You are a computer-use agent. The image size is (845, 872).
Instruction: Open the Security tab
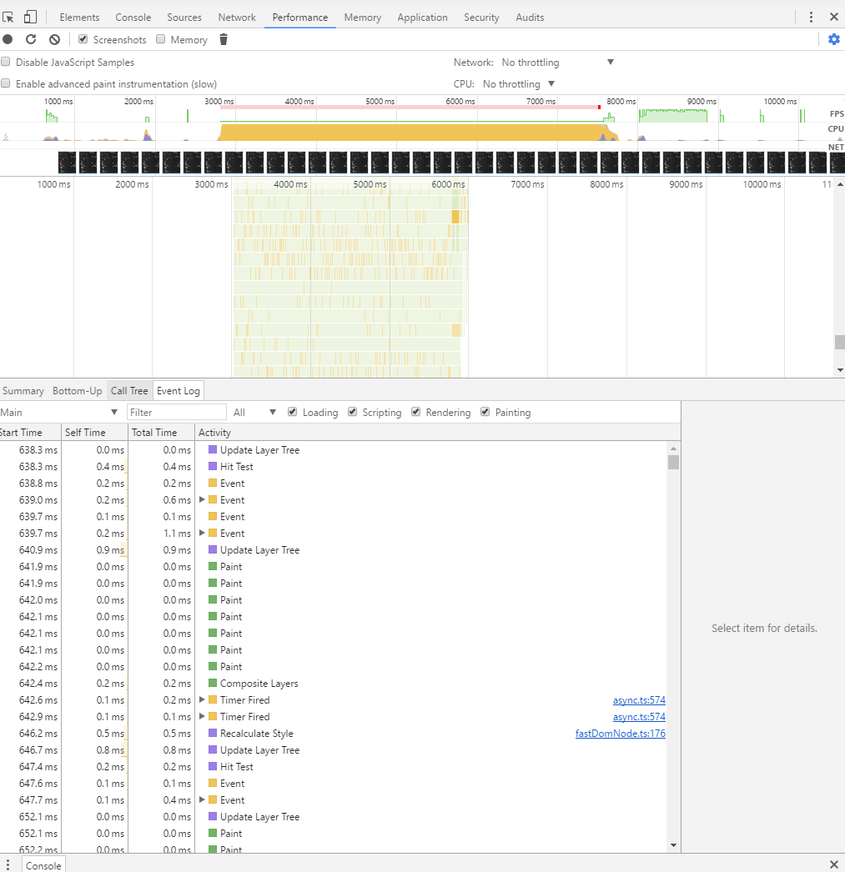tap(482, 18)
